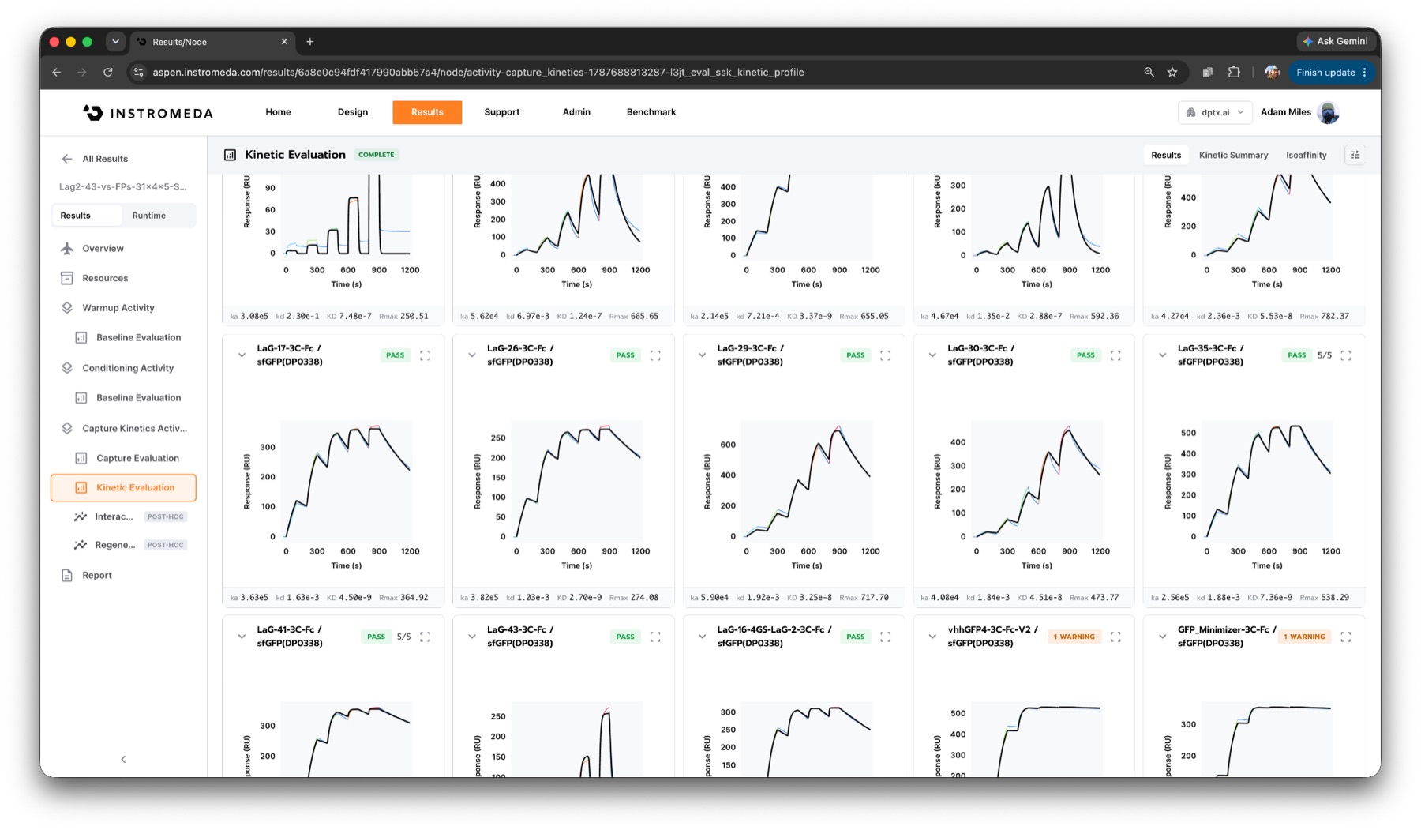Click PASS badge on LaG-43-3C-Fc card
This screenshot has height=830, width=1421.
pyautogui.click(x=625, y=637)
